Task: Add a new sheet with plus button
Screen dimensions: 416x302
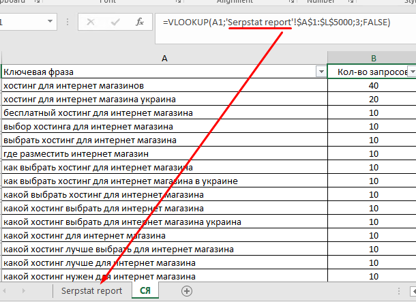Action: click(187, 291)
